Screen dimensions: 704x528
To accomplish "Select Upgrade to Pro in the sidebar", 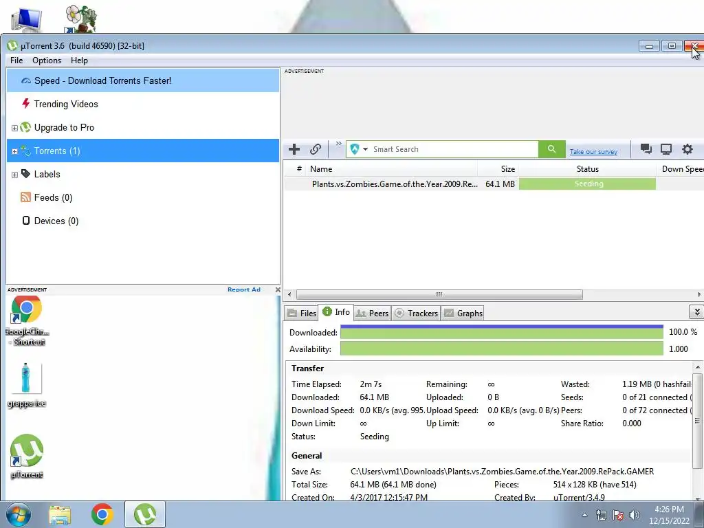I will pyautogui.click(x=143, y=127).
